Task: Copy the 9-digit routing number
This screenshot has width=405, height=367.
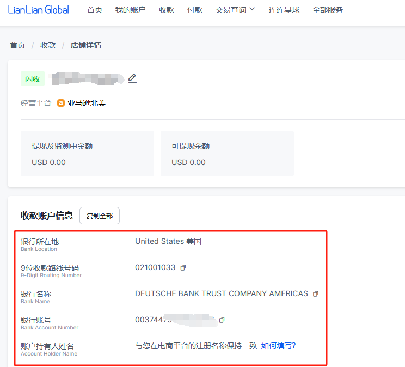Action: pyautogui.click(x=183, y=267)
